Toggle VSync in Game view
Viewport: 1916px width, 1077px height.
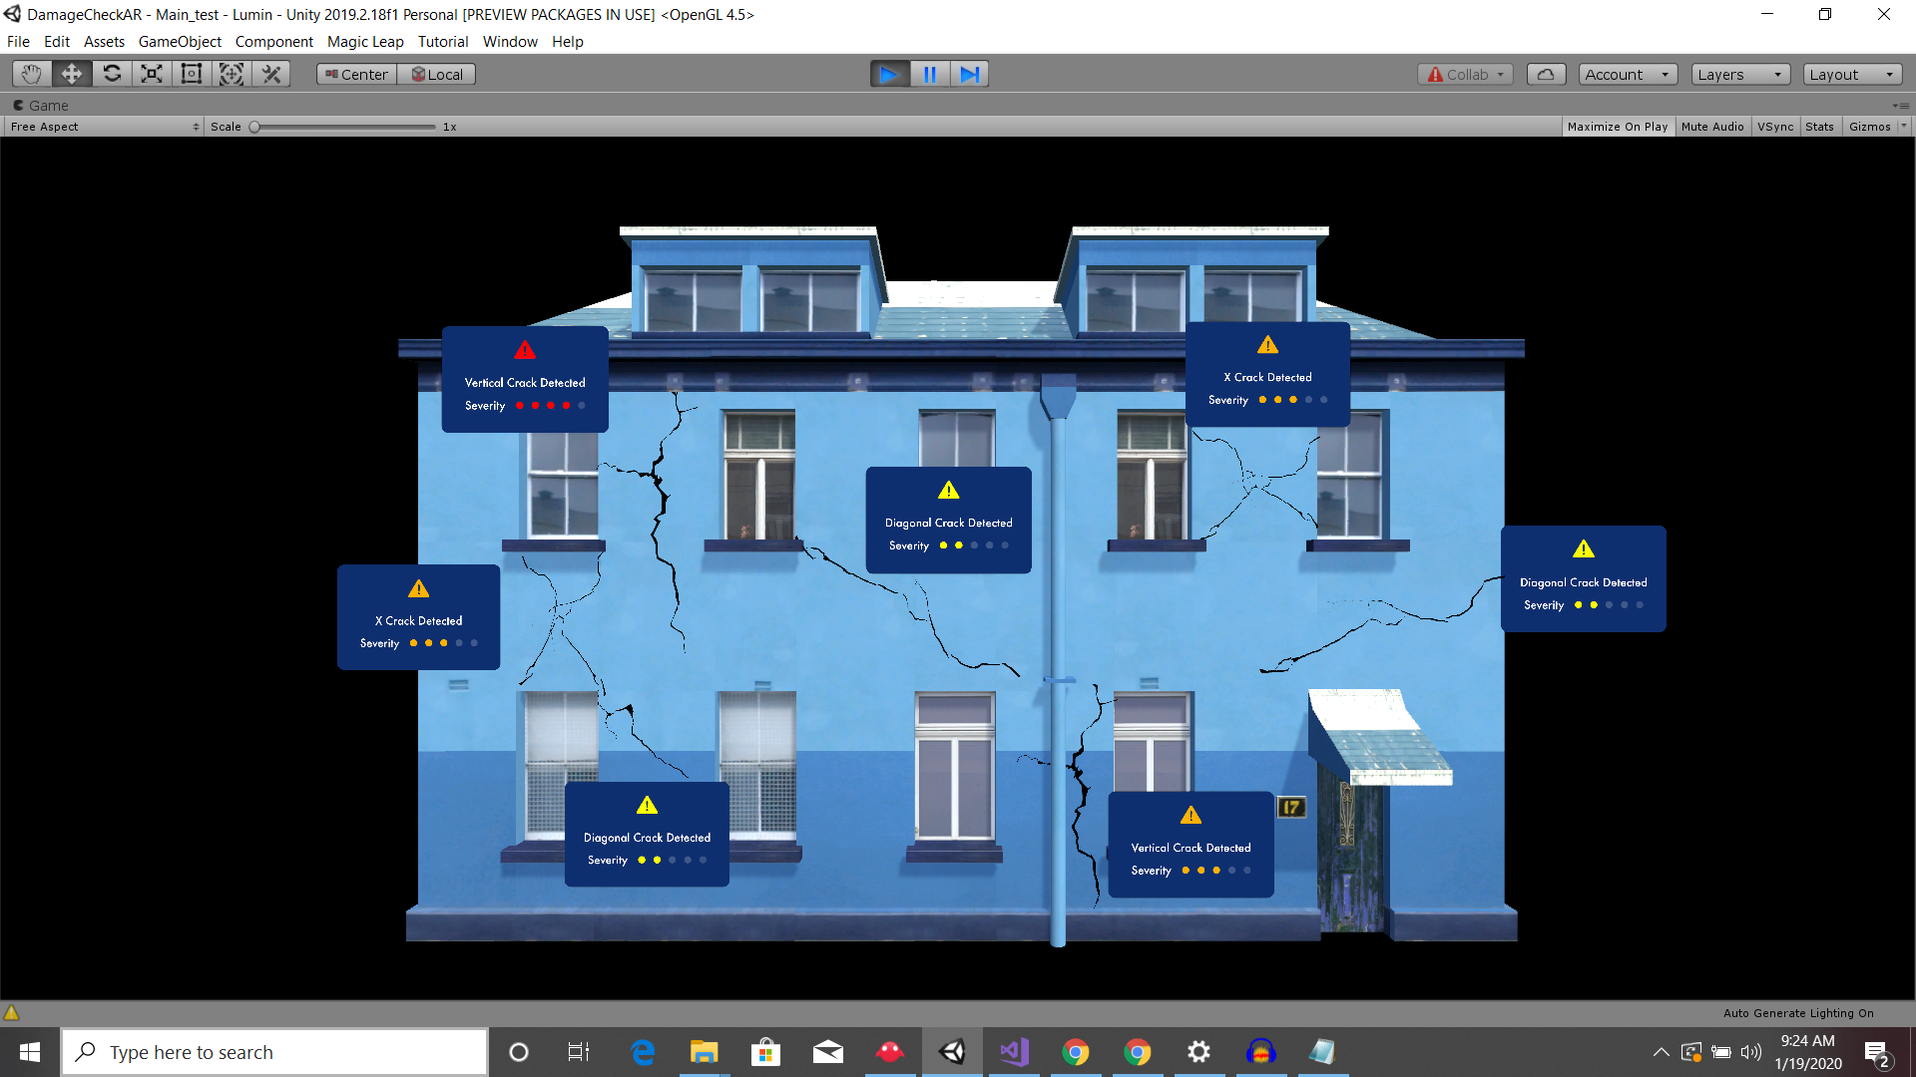tap(1775, 127)
